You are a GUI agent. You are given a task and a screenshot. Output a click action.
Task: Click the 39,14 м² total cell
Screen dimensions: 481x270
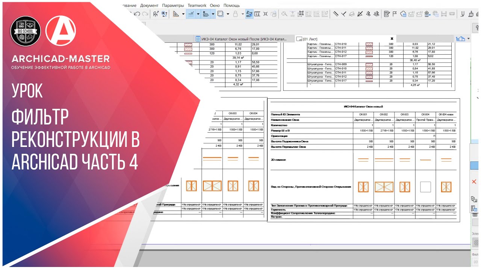(238, 58)
